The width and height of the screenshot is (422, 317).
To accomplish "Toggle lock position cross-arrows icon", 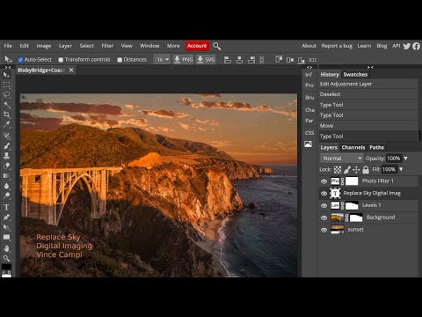I will pyautogui.click(x=356, y=169).
